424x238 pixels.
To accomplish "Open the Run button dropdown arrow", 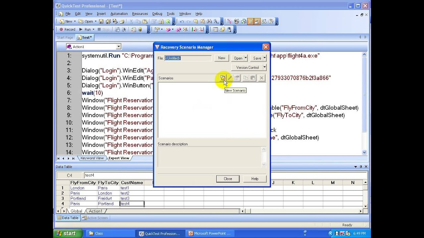I will coord(93,29).
